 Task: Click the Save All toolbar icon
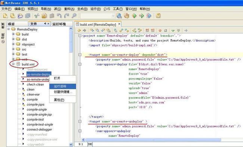pyautogui.click(x=28, y=16)
